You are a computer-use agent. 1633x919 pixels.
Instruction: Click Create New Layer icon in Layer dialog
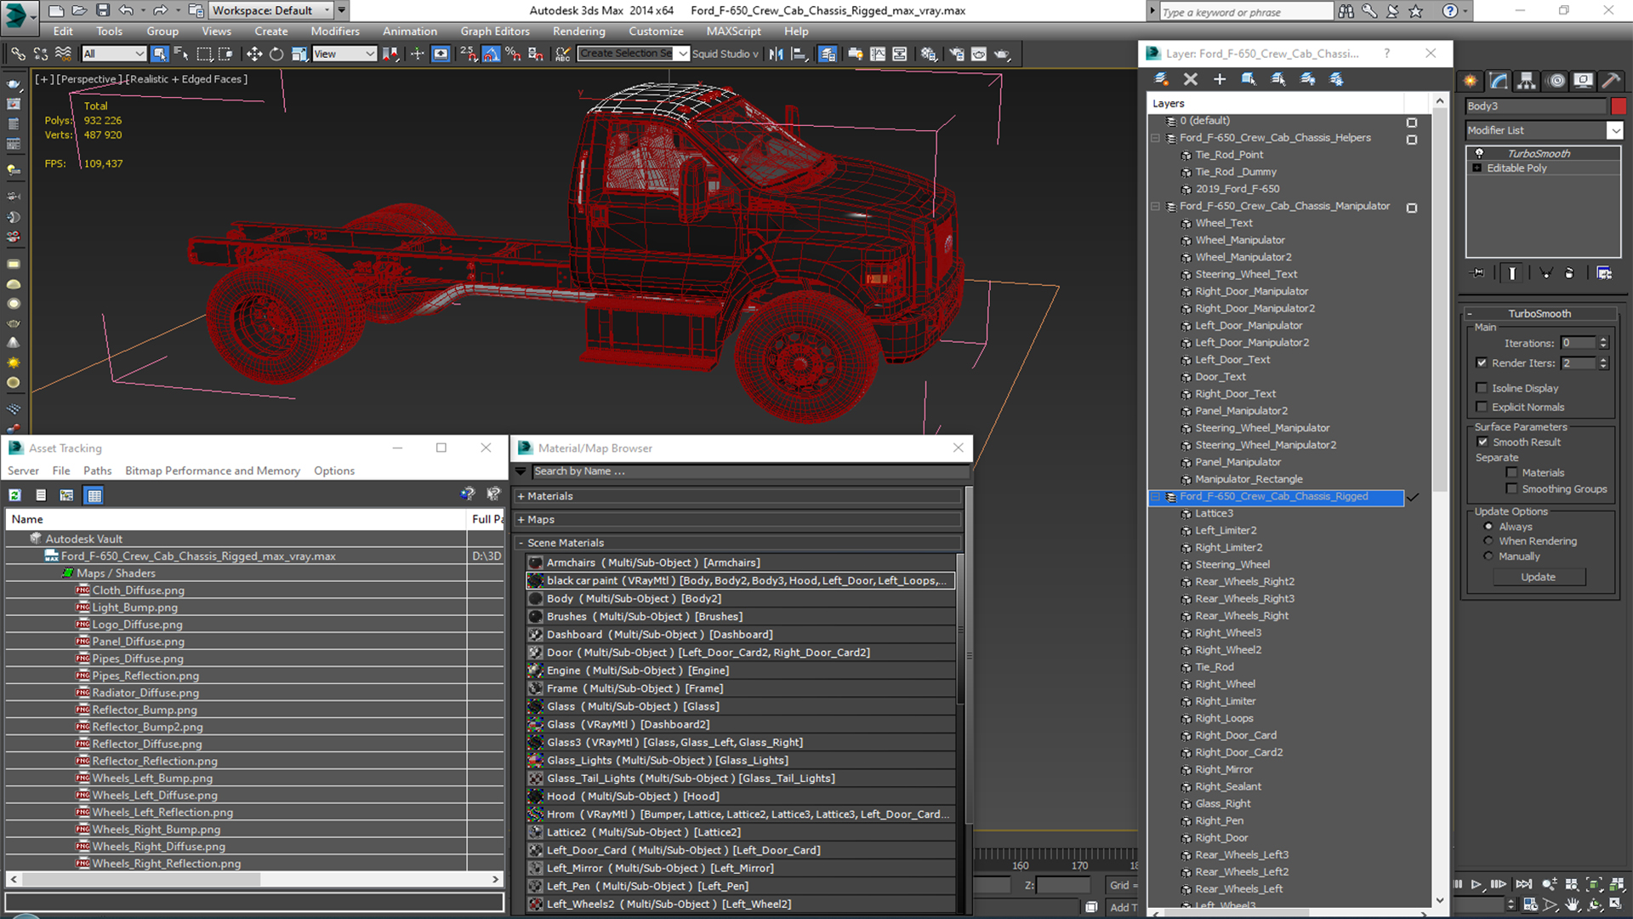click(1160, 79)
